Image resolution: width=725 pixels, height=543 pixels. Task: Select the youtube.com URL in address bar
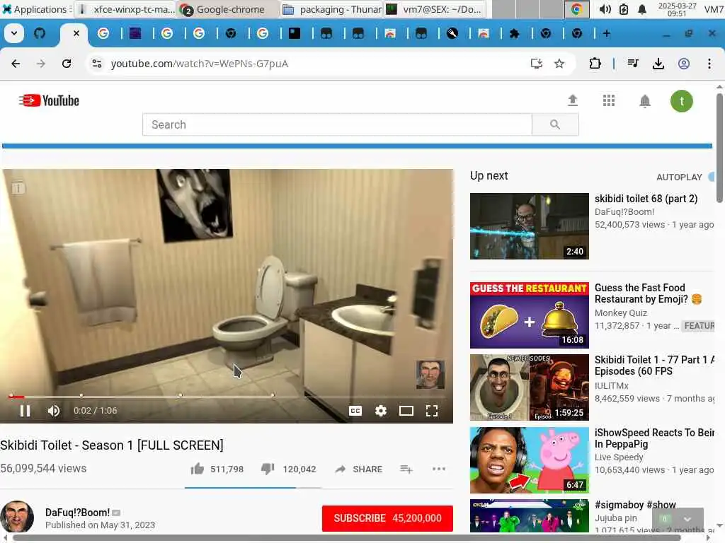click(199, 64)
